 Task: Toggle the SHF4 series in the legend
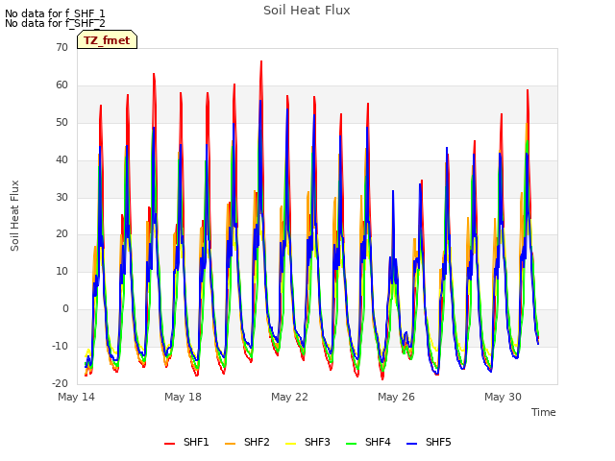click(368, 442)
